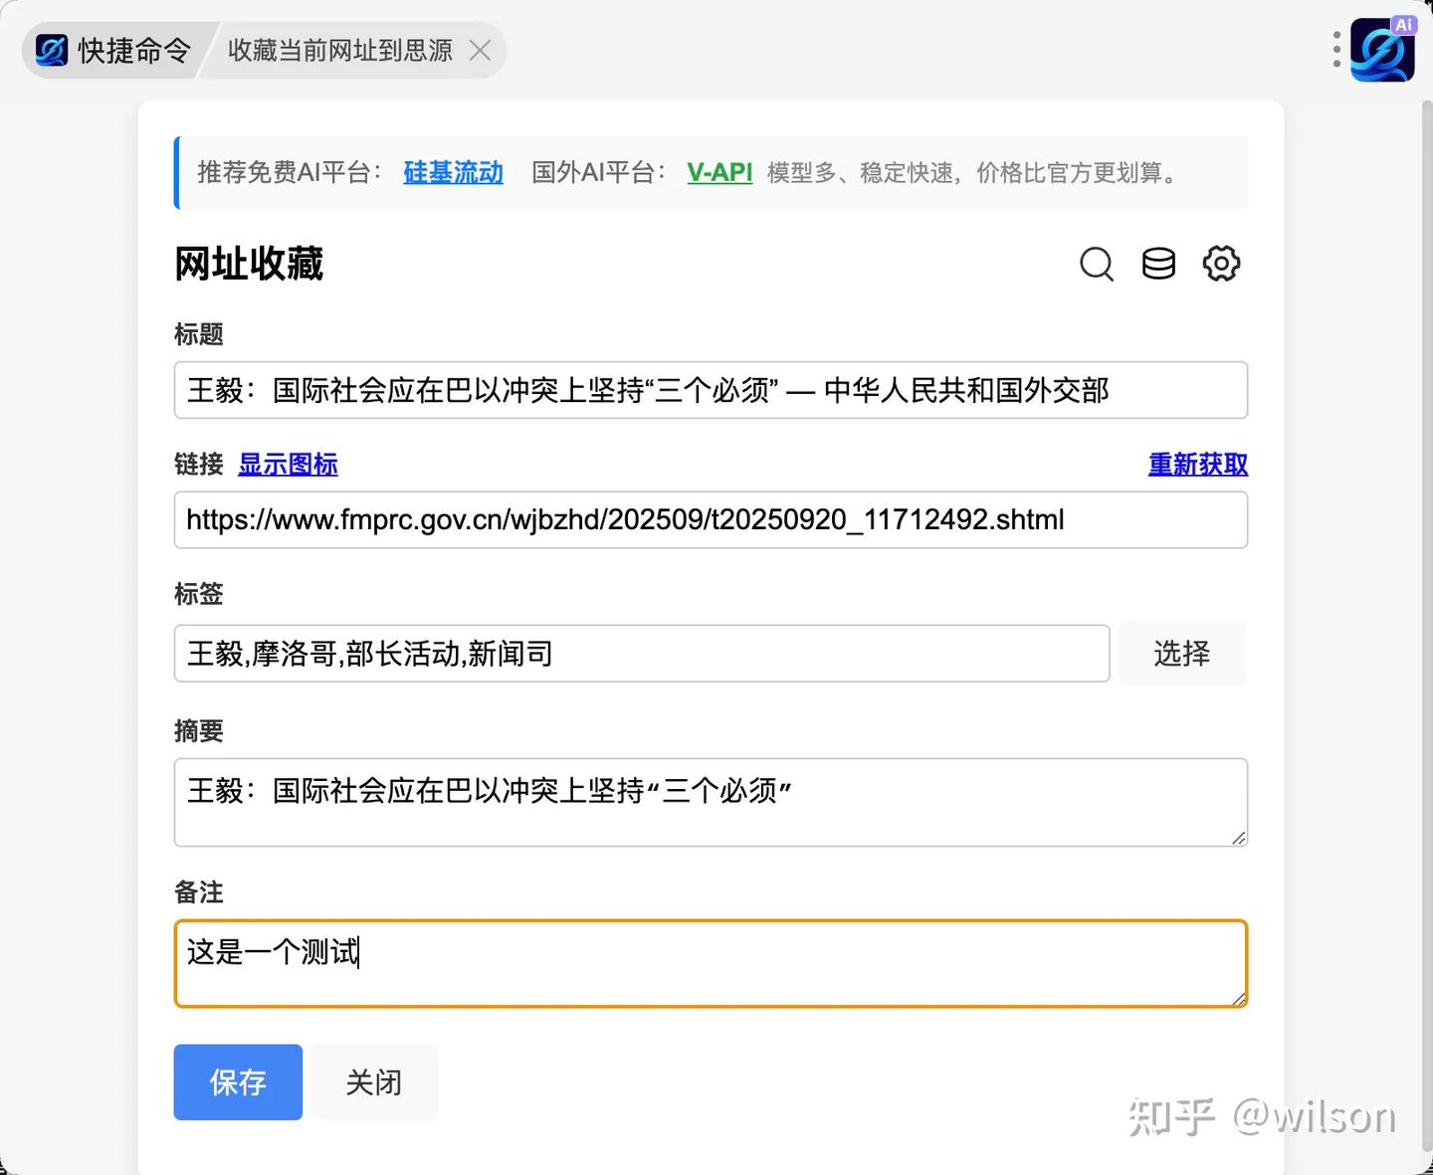Open the settings gear icon
1433x1175 pixels.
(x=1221, y=264)
